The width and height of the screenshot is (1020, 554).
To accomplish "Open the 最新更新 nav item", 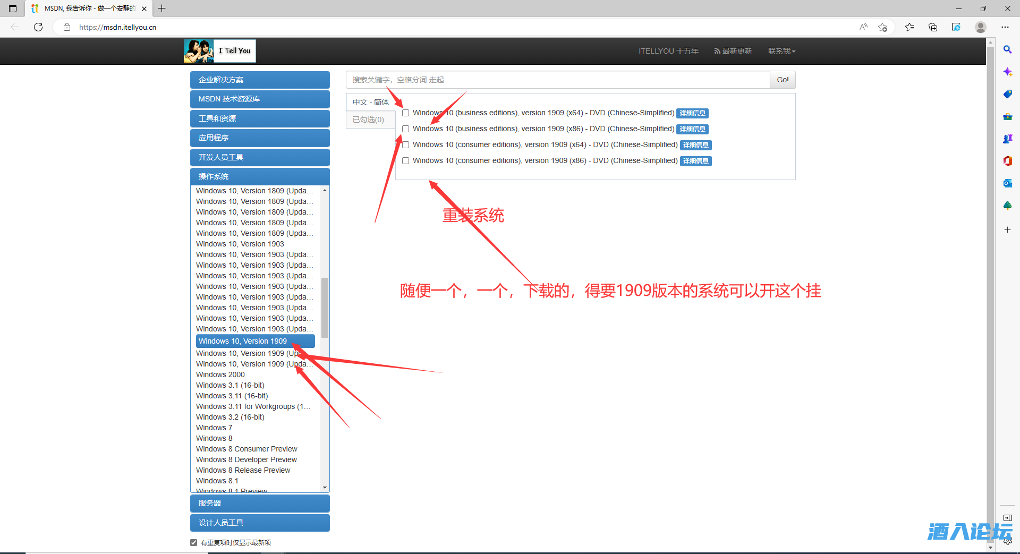I will point(733,51).
